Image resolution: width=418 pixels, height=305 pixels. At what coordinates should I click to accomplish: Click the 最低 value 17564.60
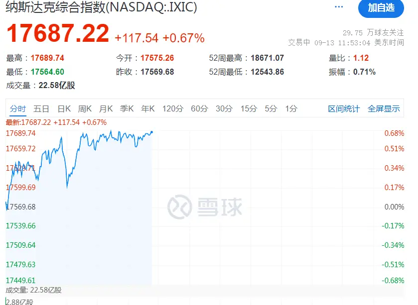47,72
